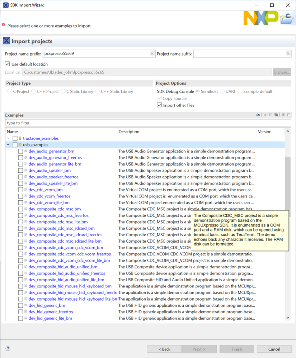This screenshot has height=358, width=296.
Task: Click the examples list scroll-up arrow
Action: pyautogui.click(x=288, y=131)
